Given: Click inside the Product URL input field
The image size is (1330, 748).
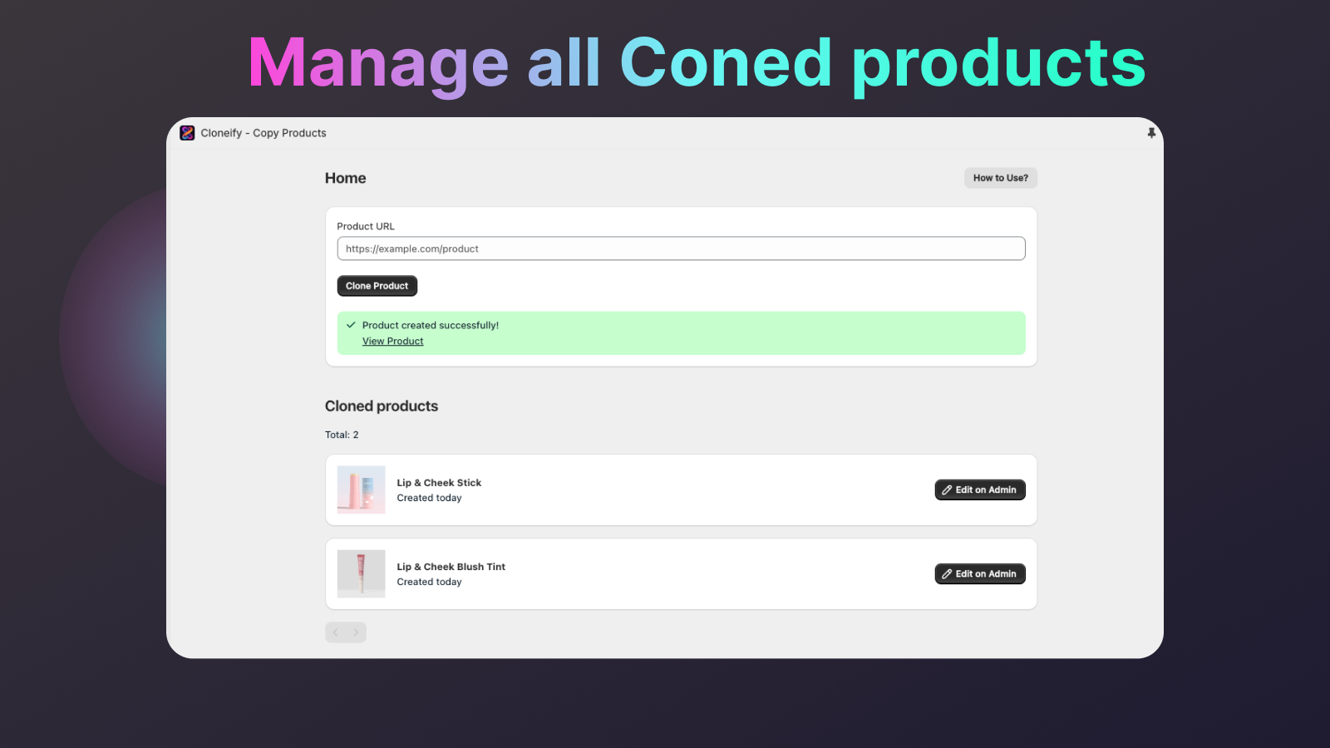Looking at the screenshot, I should [x=681, y=248].
